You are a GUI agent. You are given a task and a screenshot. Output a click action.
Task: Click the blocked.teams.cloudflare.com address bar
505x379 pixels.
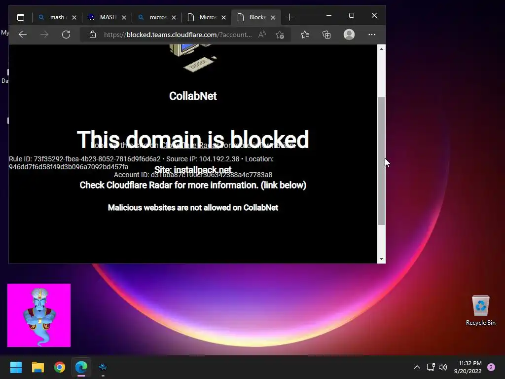click(178, 35)
